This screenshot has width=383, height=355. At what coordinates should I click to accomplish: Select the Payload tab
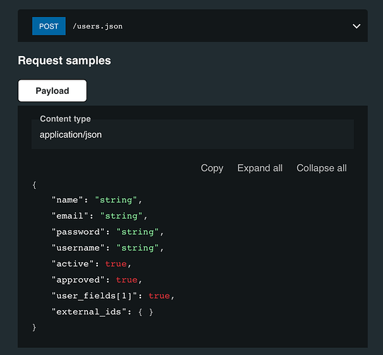[52, 90]
